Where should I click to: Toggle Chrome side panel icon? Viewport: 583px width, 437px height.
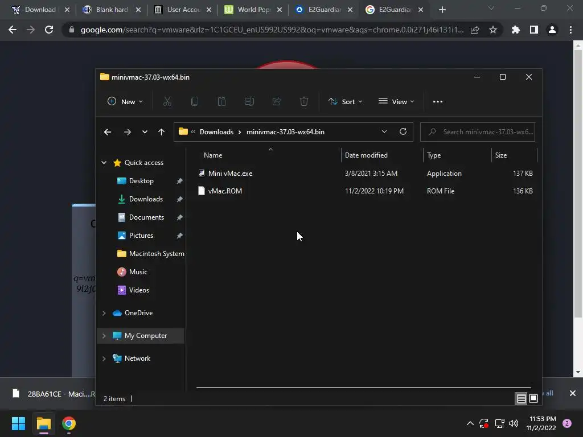pos(534,30)
